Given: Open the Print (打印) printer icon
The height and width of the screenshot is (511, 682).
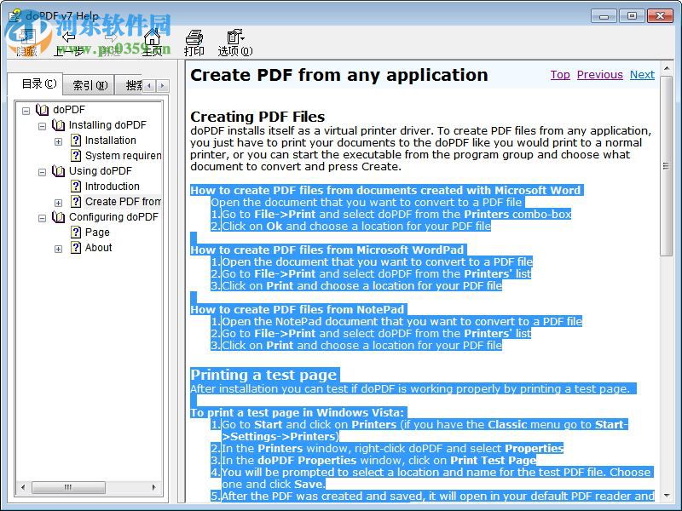Looking at the screenshot, I should click(x=194, y=38).
